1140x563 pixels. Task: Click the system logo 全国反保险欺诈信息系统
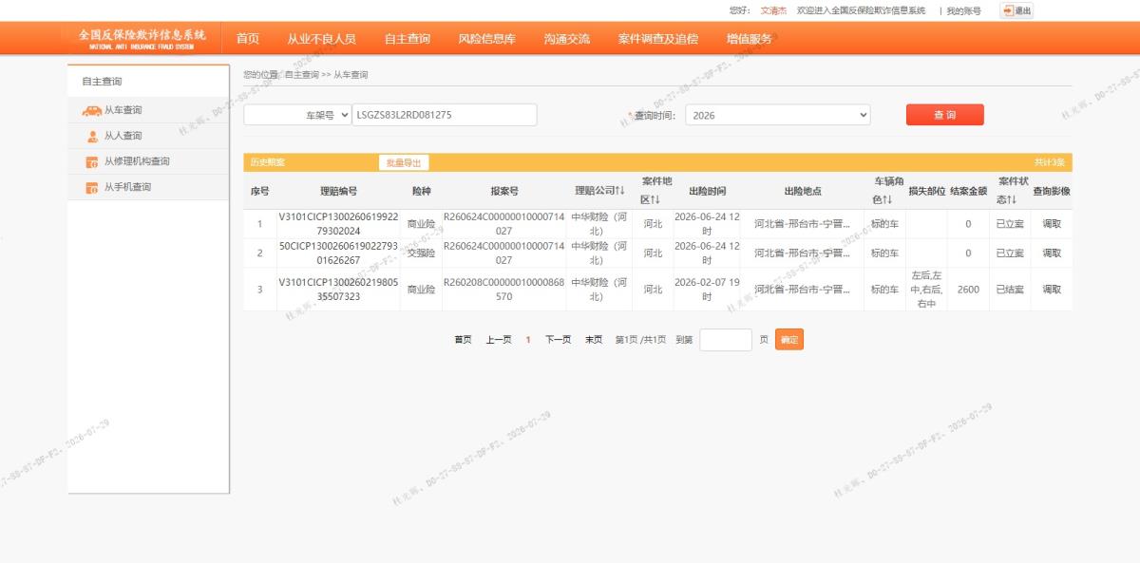[x=142, y=38]
